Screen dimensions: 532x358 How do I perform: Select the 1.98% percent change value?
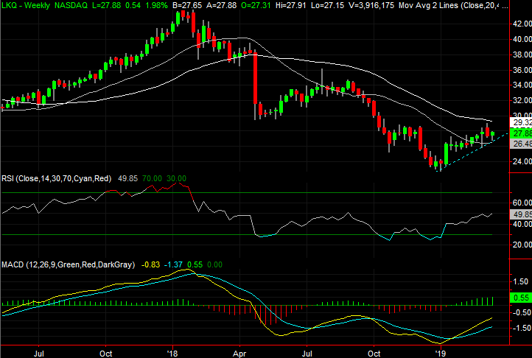coord(155,5)
